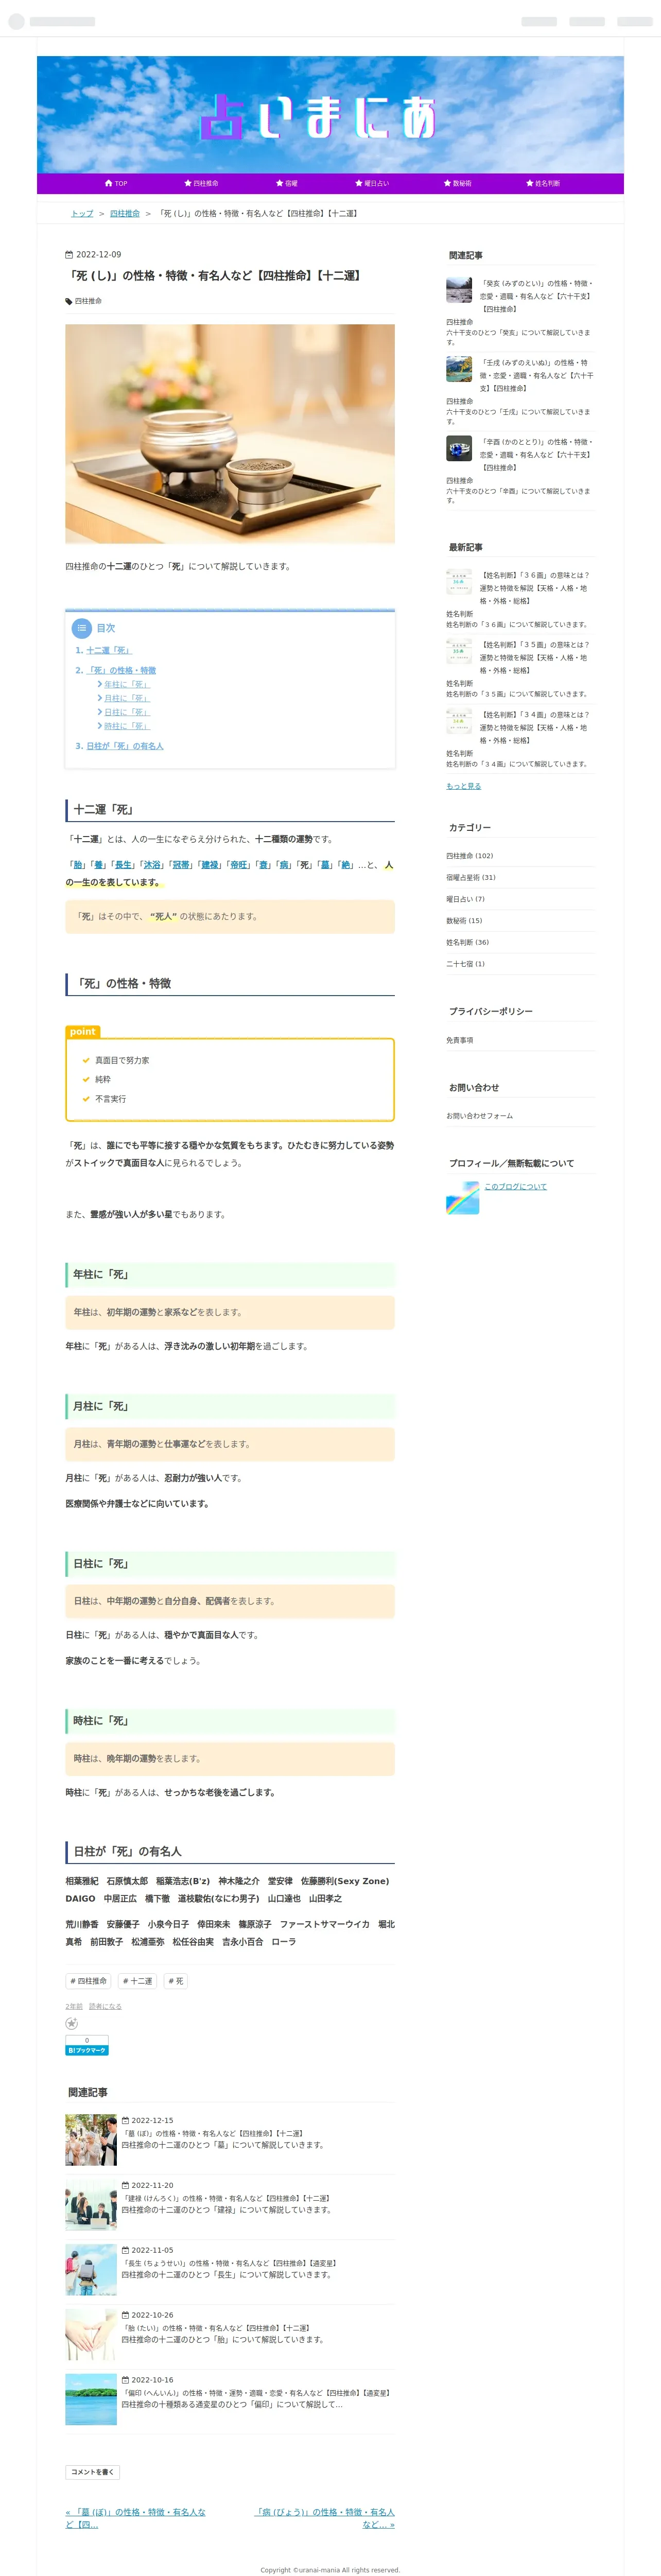Open 壬戌 related article thumbnail in sidebar
This screenshot has height=2576, width=661.
[x=459, y=369]
